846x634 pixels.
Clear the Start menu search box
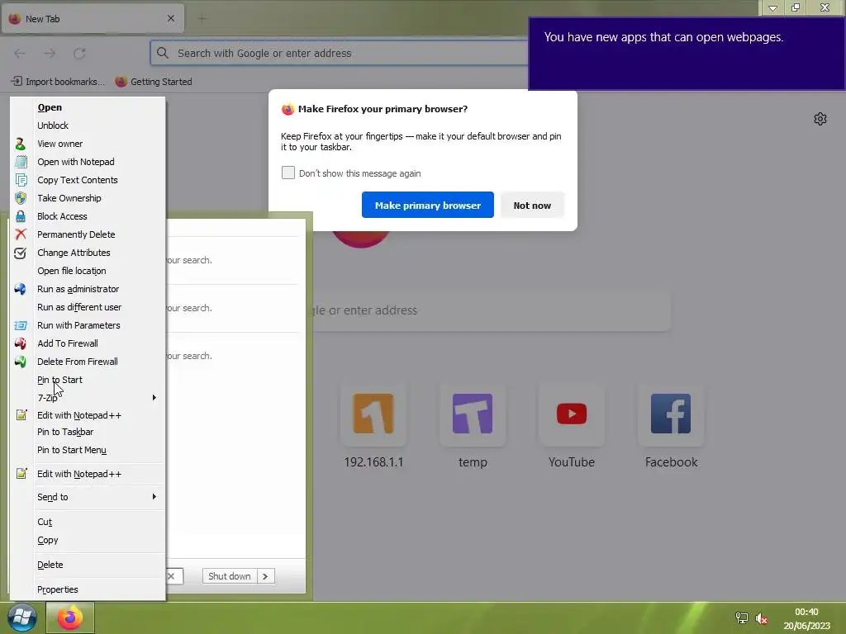[171, 576]
